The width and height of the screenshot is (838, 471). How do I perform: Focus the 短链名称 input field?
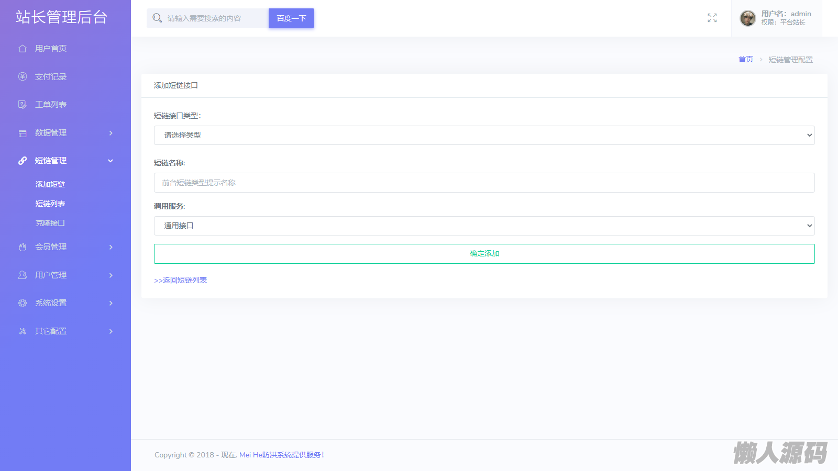[484, 183]
